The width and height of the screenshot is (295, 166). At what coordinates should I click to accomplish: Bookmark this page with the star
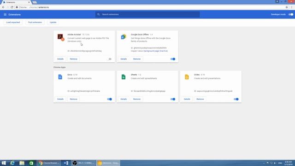[x=287, y=7]
